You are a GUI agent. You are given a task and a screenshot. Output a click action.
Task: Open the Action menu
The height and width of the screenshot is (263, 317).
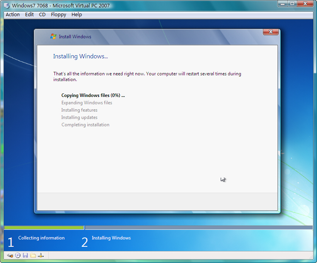(x=12, y=15)
